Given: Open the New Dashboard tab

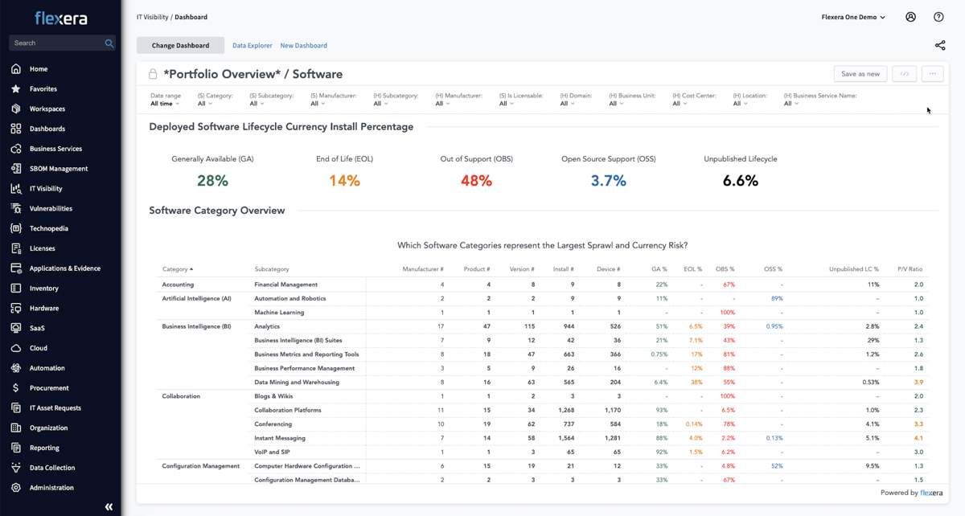Looking at the screenshot, I should [303, 45].
